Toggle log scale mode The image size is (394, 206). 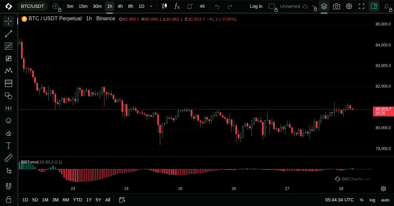(372, 200)
